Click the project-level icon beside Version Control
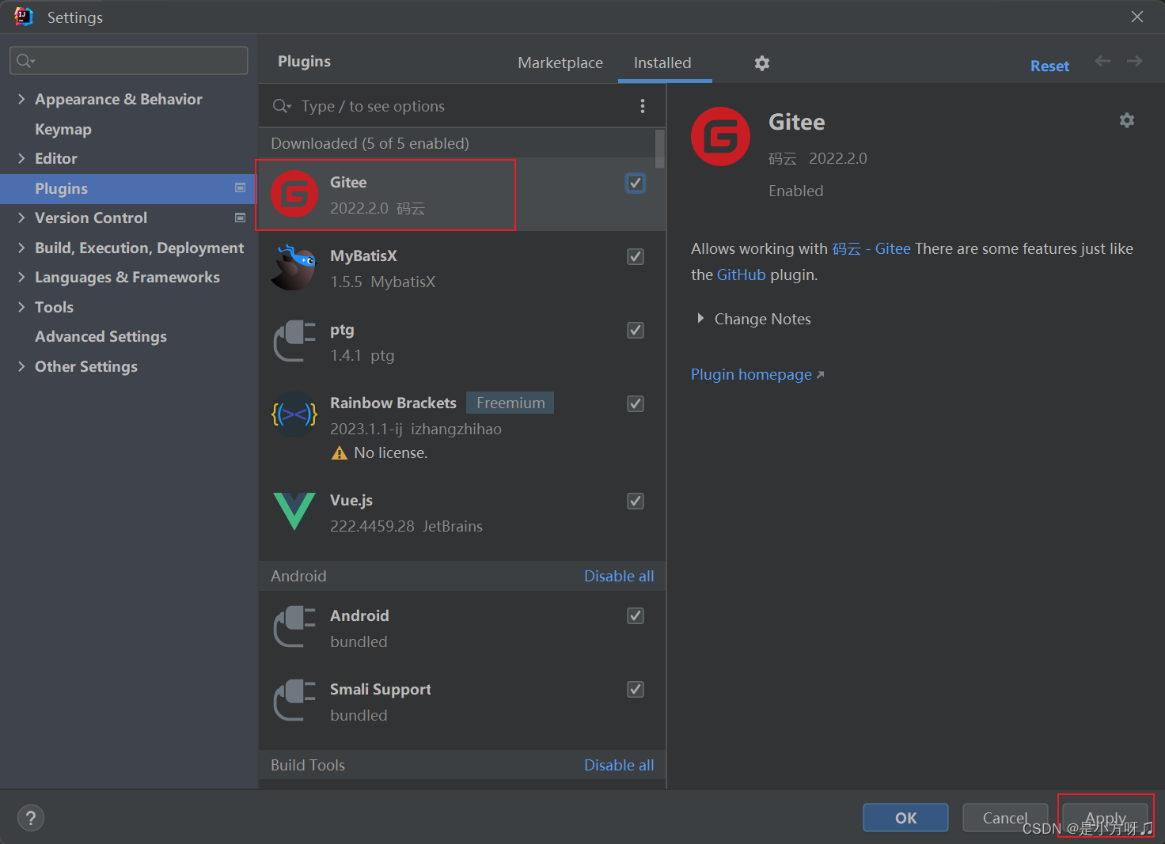Screen dimensions: 1165x844 tap(240, 218)
